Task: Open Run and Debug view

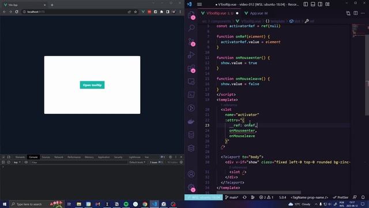Action: 191,55
